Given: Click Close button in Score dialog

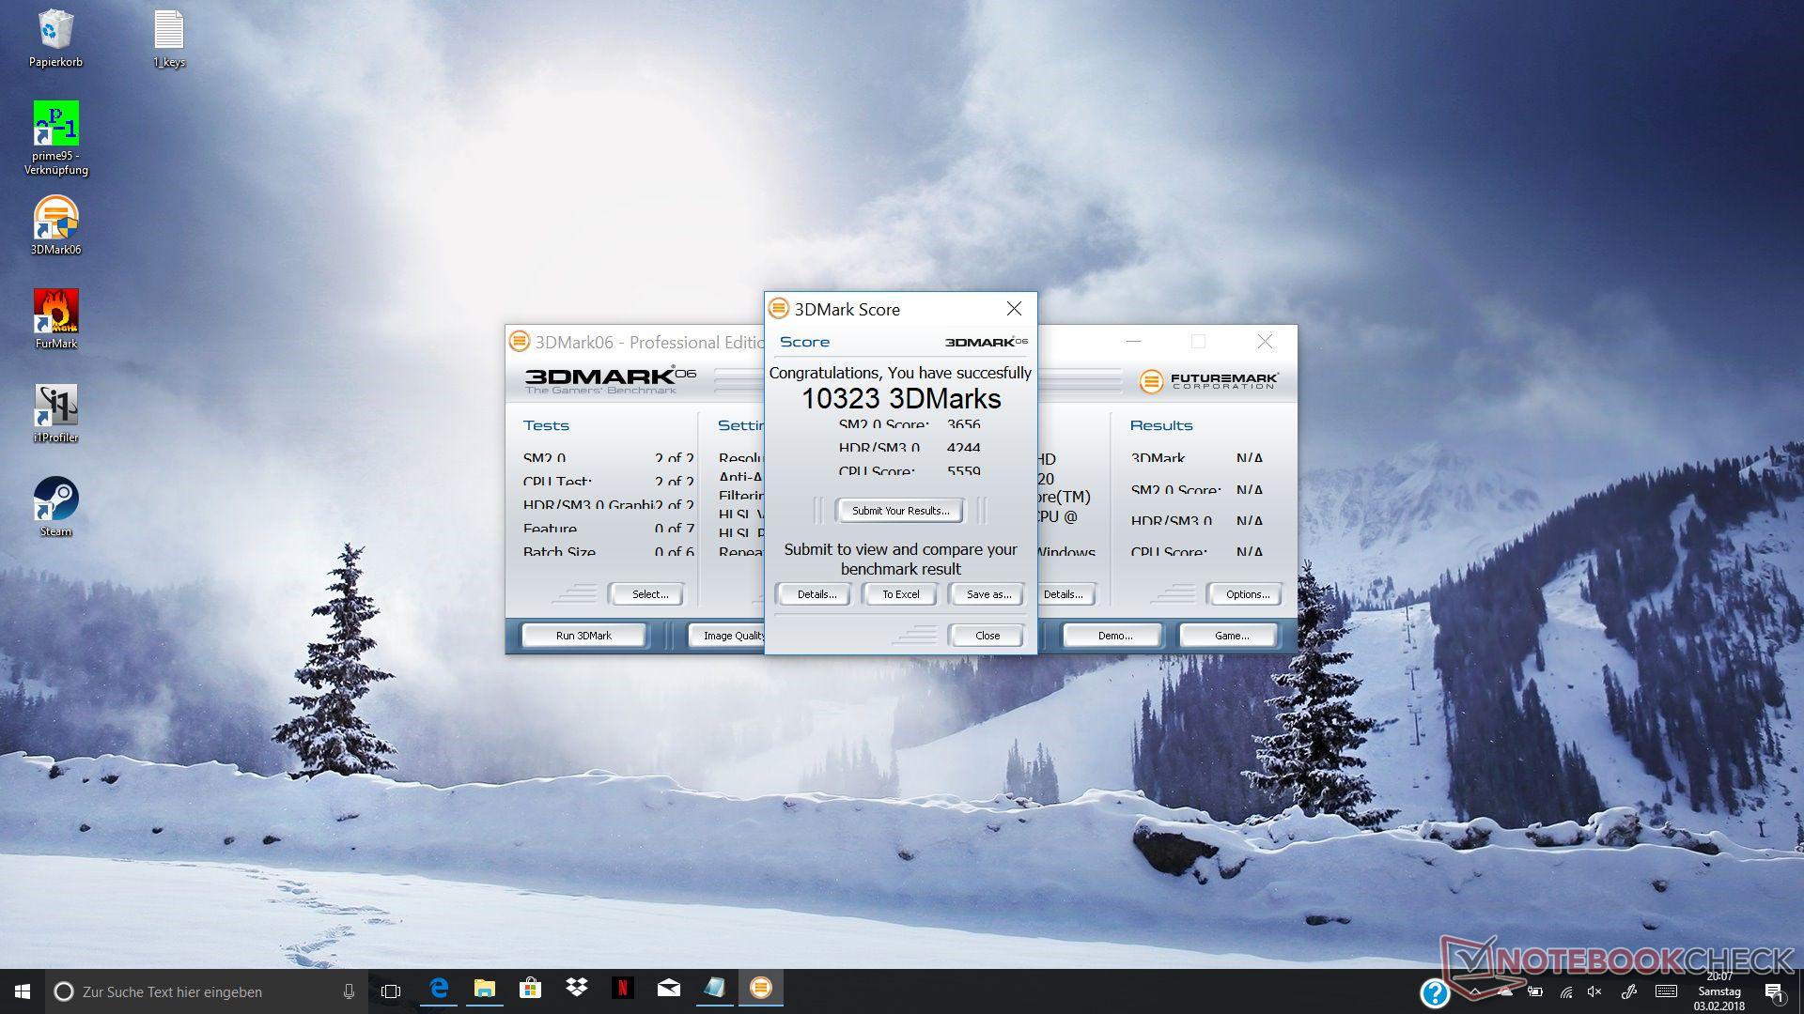Looking at the screenshot, I should coord(988,636).
